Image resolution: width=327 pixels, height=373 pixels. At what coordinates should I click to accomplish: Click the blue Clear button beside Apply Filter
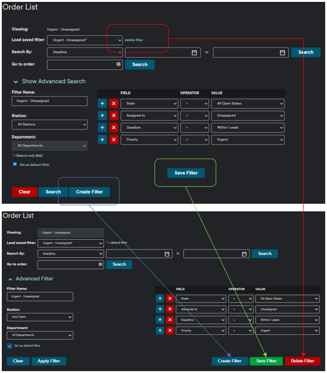18,361
